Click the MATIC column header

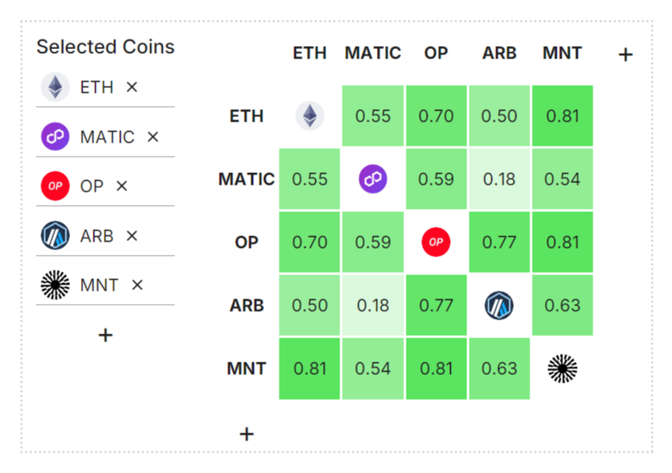373,53
